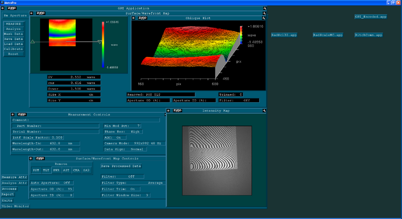Open Measure Attr panel
Viewport: 402px width, 219px height.
(x=15, y=177)
